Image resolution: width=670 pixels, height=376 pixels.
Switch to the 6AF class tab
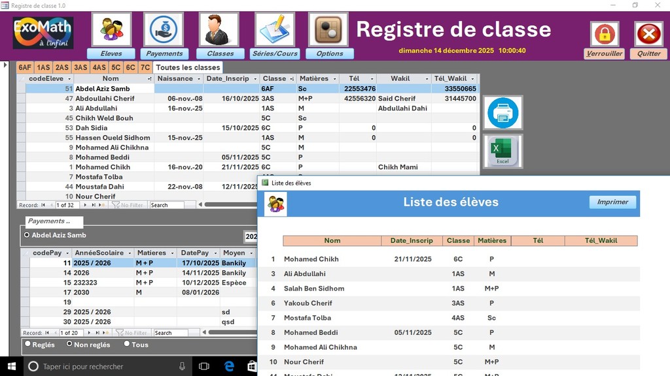click(x=25, y=67)
